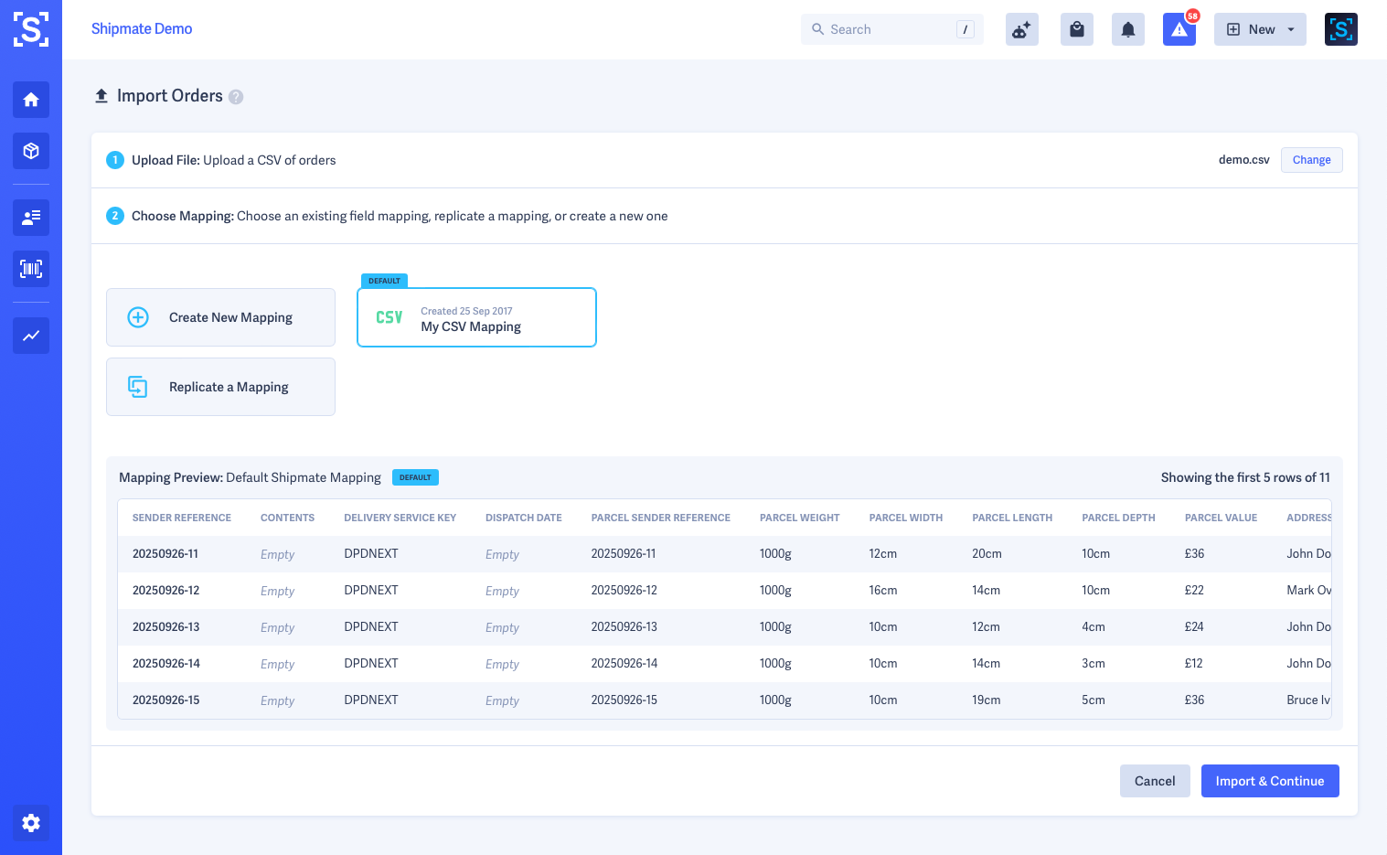
Task: Open the contacts address book icon
Action: [31, 218]
